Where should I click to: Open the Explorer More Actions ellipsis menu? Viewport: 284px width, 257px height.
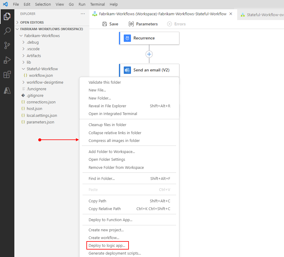[83, 14]
